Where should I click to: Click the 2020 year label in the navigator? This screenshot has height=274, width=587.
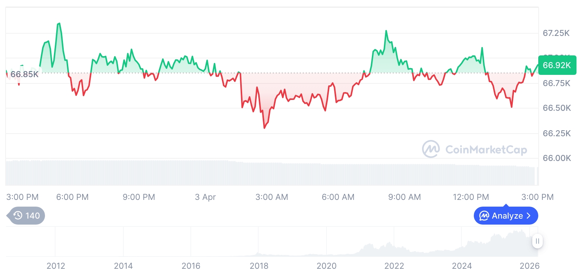point(326,266)
